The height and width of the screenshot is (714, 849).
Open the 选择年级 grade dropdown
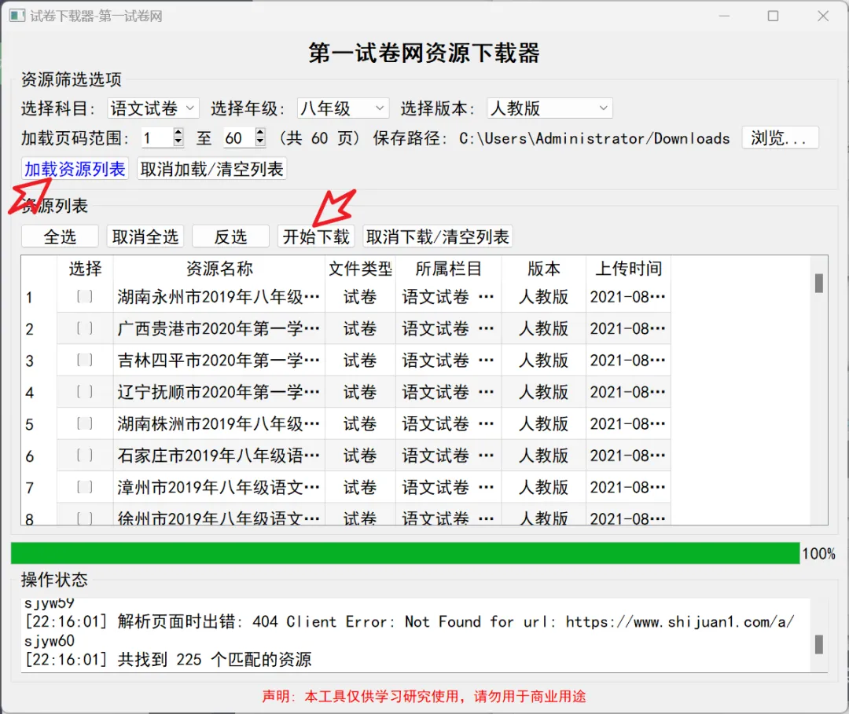[x=343, y=108]
